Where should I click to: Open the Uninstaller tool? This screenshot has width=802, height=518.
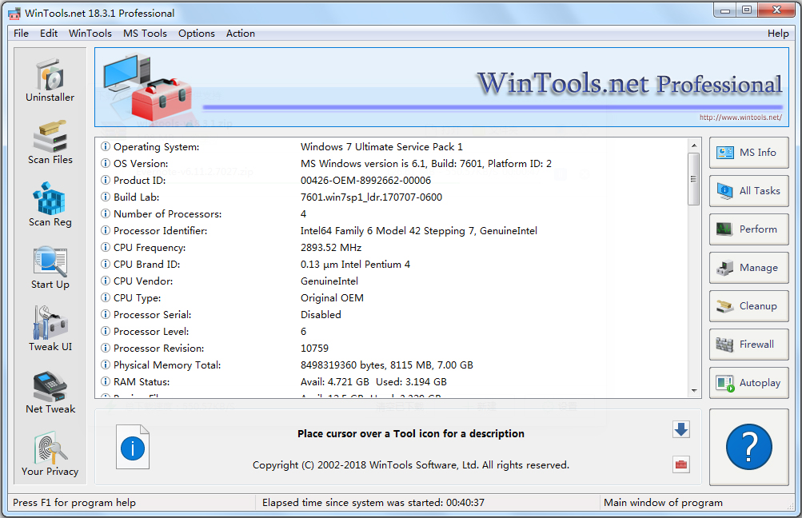(x=50, y=81)
